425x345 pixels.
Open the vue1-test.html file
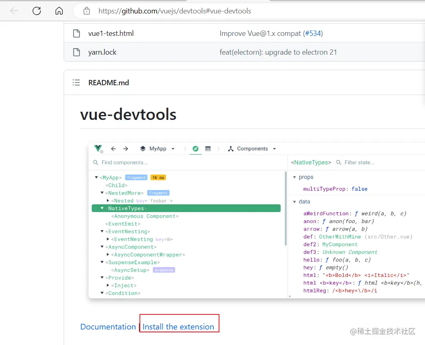111,33
